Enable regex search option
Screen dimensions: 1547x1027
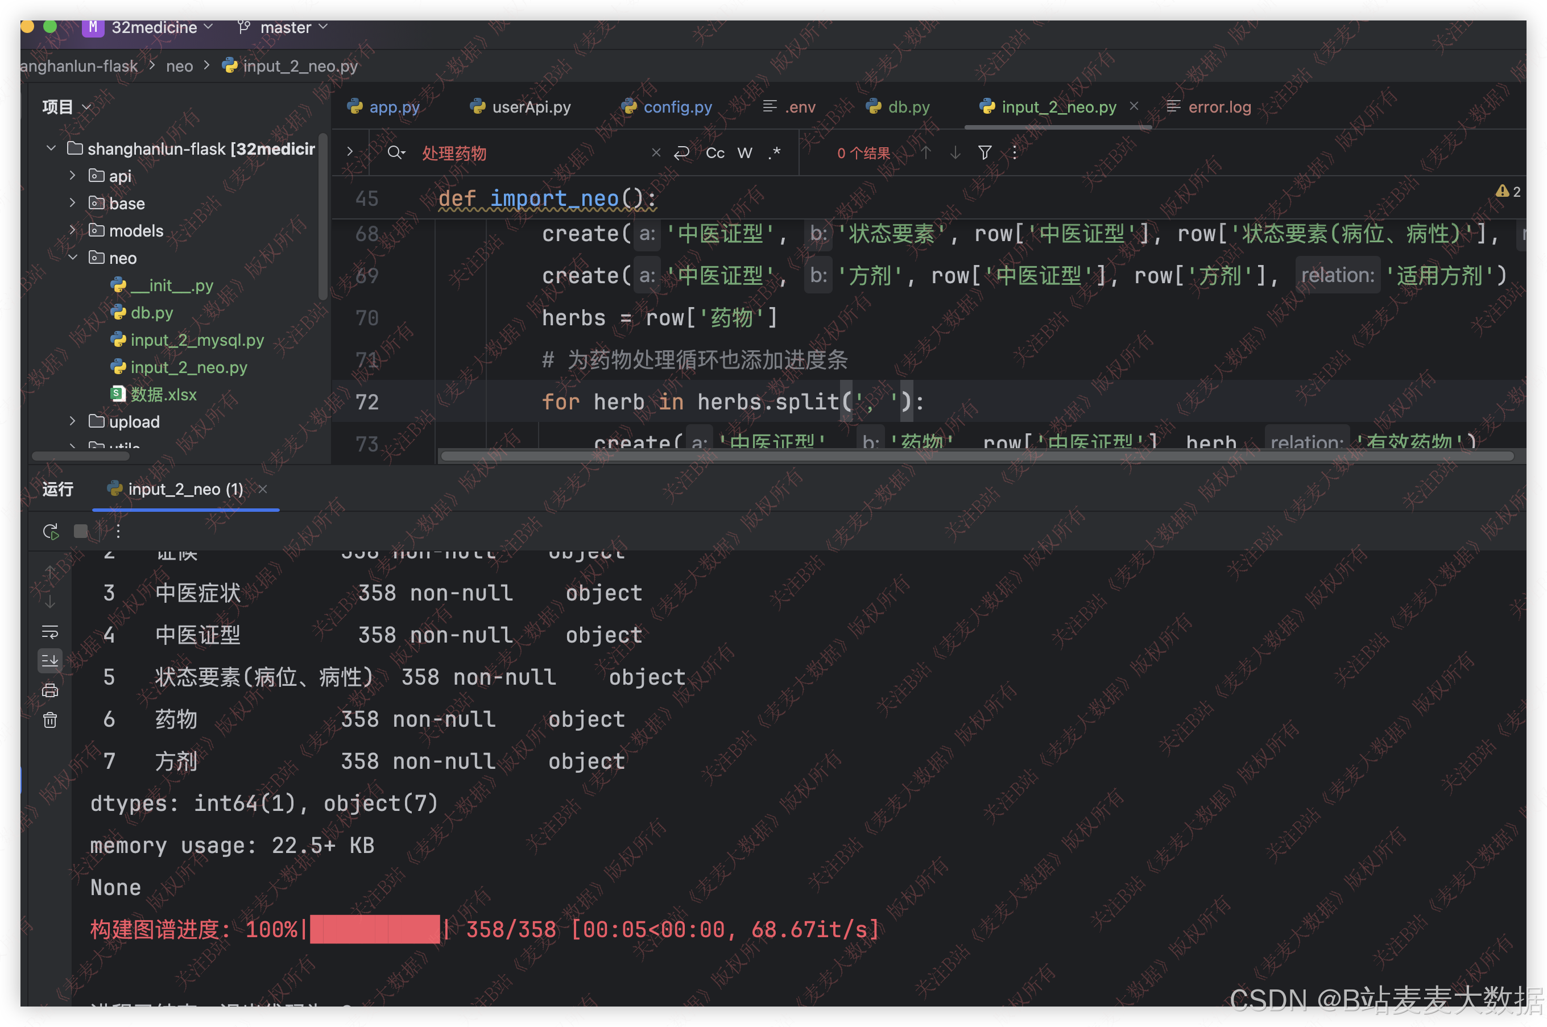[774, 154]
